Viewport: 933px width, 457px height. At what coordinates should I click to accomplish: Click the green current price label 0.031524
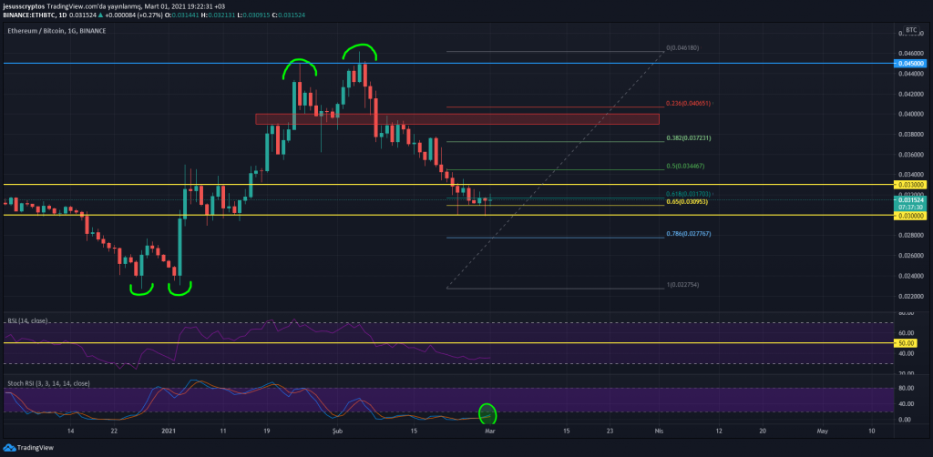908,200
